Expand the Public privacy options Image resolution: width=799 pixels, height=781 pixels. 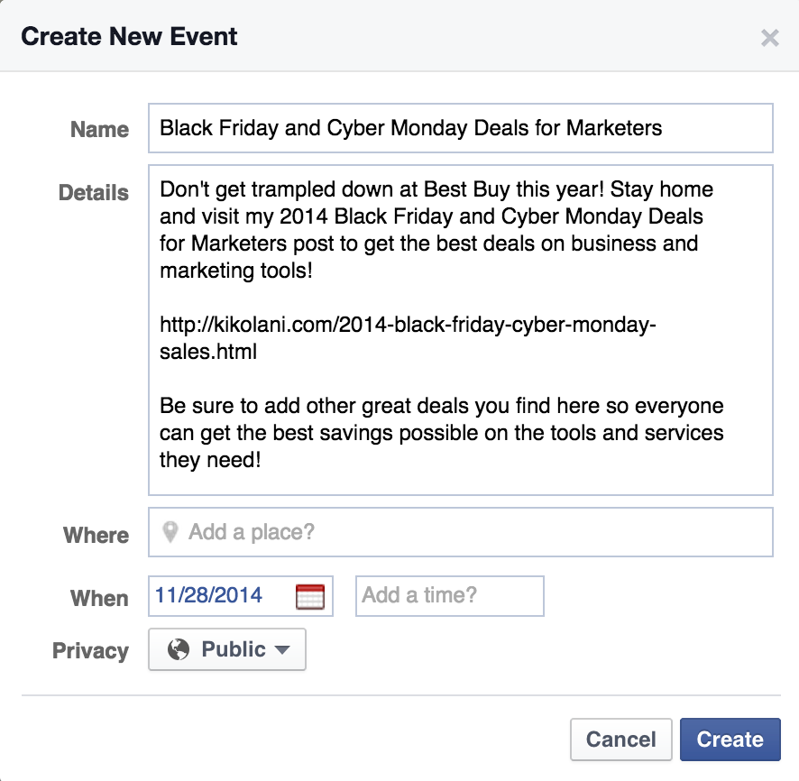pos(226,650)
